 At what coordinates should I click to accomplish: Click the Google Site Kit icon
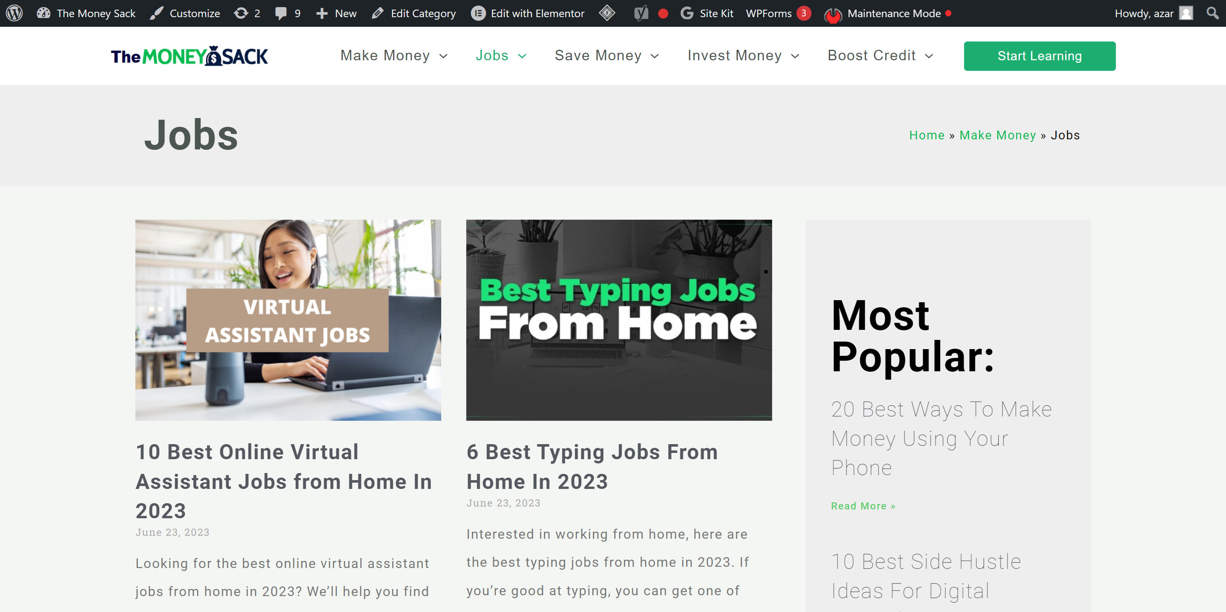(x=687, y=13)
